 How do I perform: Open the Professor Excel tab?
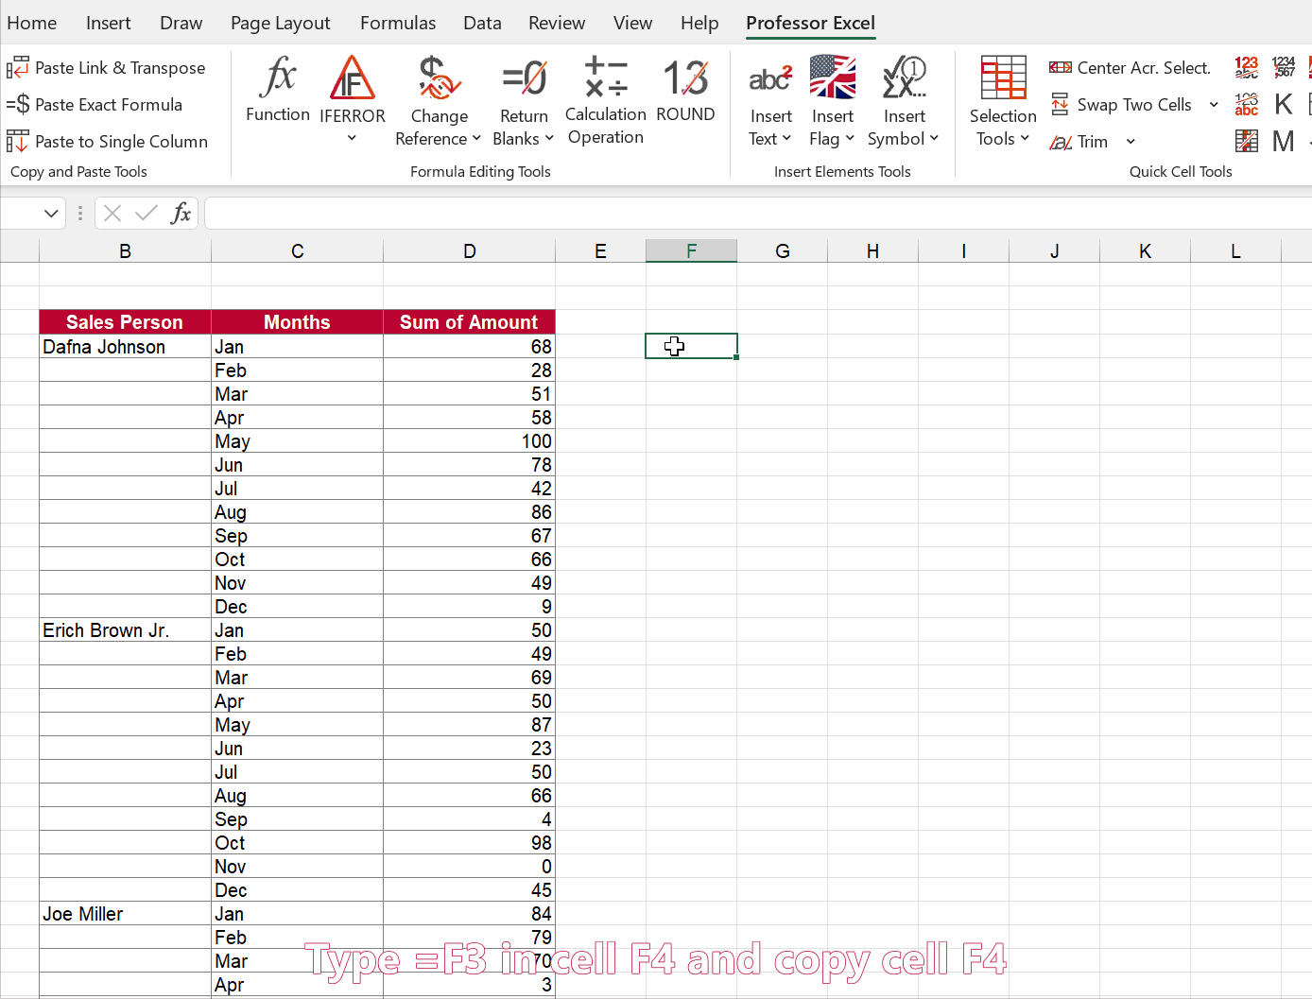pyautogui.click(x=810, y=23)
